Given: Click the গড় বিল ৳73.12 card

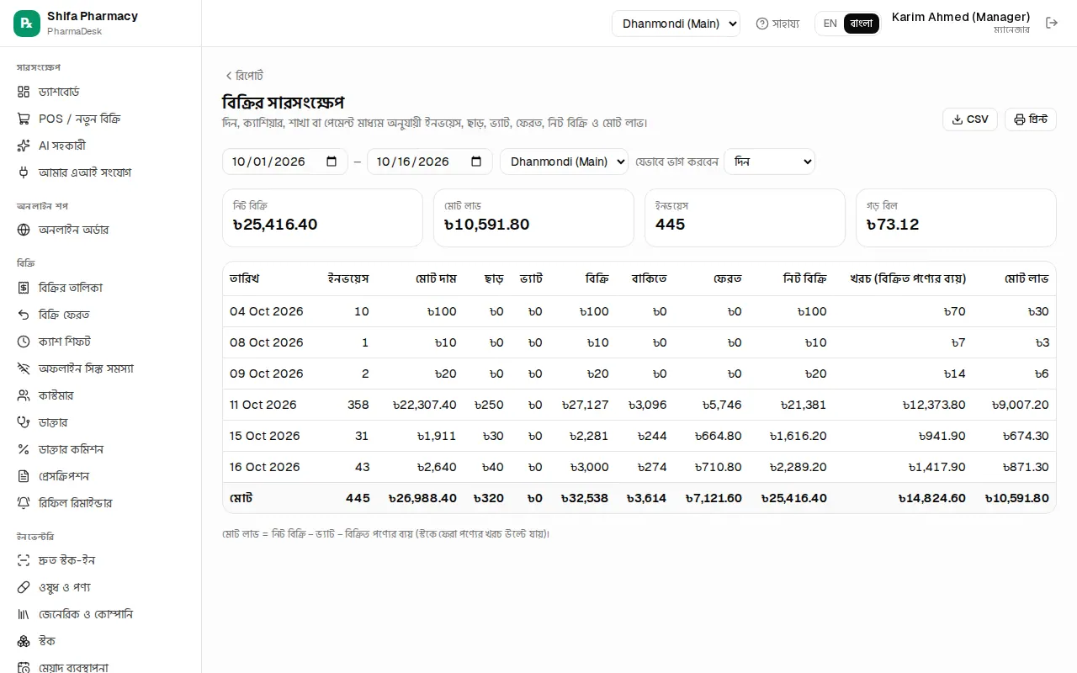Looking at the screenshot, I should tap(956, 218).
